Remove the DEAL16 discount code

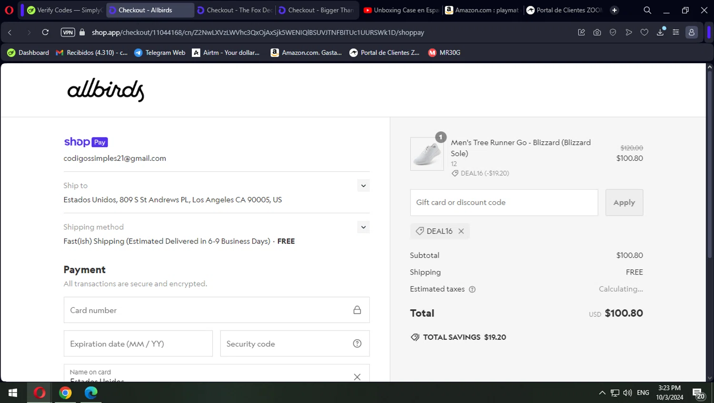[x=461, y=231]
